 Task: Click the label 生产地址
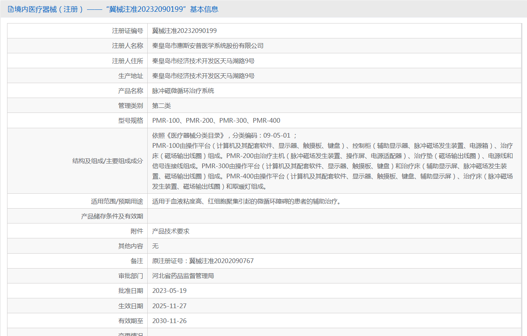click(131, 76)
